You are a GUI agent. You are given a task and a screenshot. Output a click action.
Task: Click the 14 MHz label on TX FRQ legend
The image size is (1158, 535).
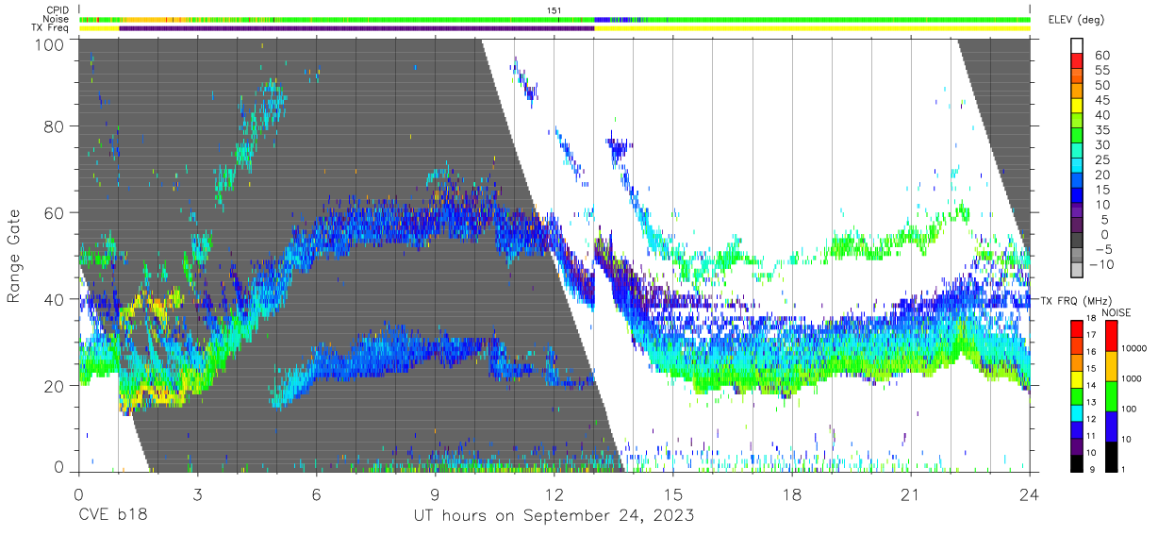(1090, 386)
